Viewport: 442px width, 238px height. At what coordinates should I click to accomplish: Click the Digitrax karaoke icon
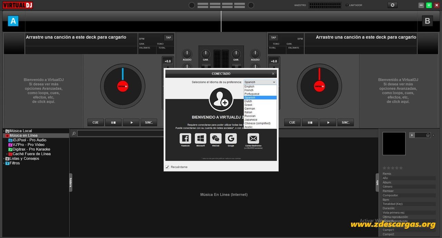coord(10,149)
